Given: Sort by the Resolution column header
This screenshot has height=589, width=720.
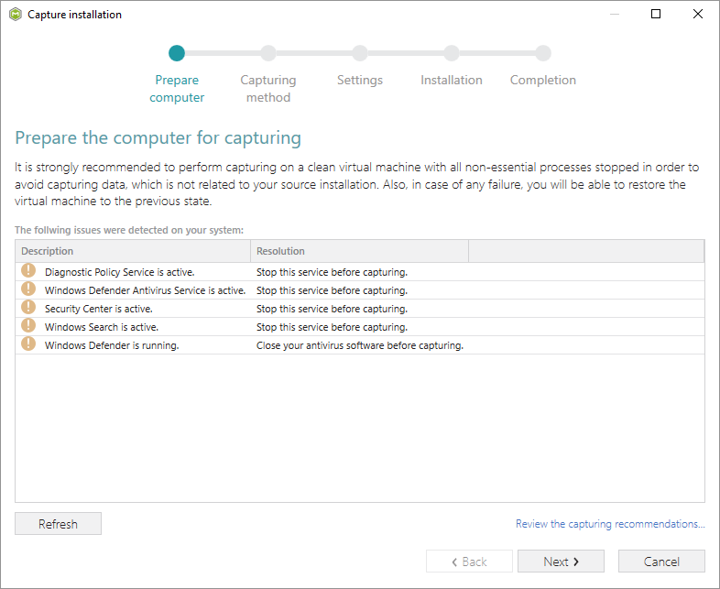Looking at the screenshot, I should pos(359,251).
